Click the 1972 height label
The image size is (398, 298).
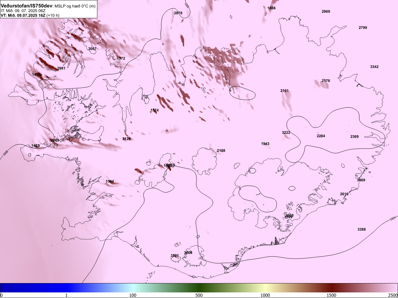[x=121, y=58]
